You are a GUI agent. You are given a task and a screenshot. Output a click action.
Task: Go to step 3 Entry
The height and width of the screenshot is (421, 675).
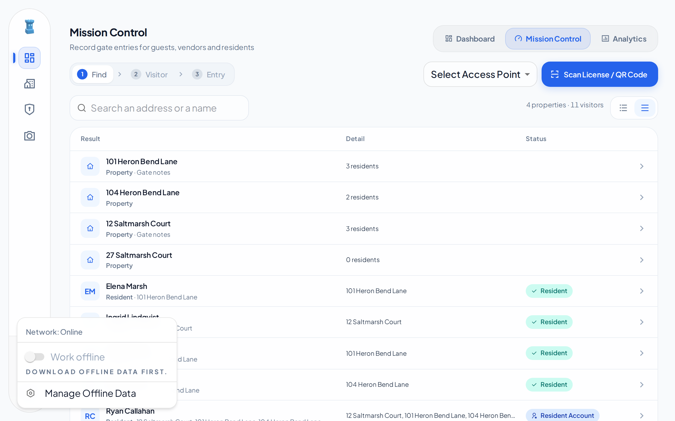pyautogui.click(x=209, y=74)
